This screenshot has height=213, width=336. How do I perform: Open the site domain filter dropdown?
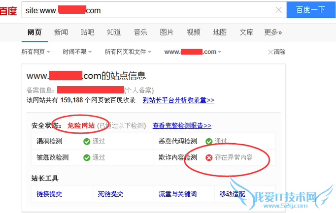tap(193, 52)
